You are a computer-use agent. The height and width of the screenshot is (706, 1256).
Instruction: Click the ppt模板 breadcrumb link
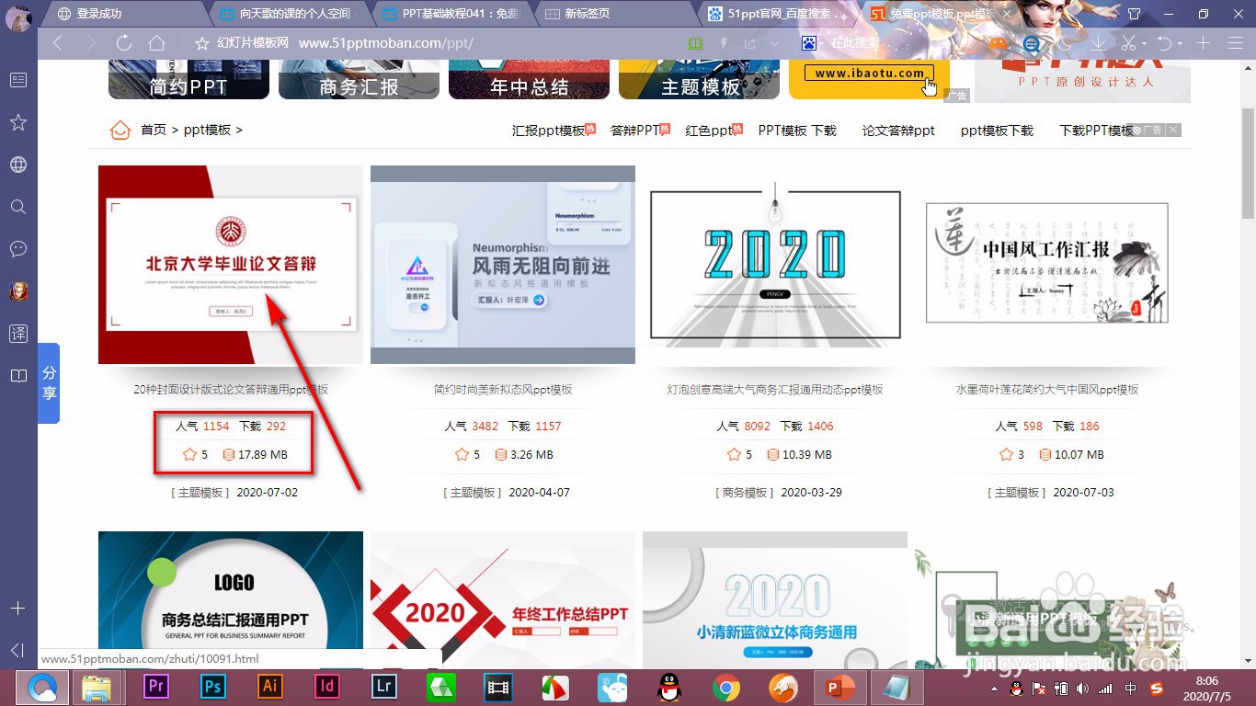[x=208, y=131]
